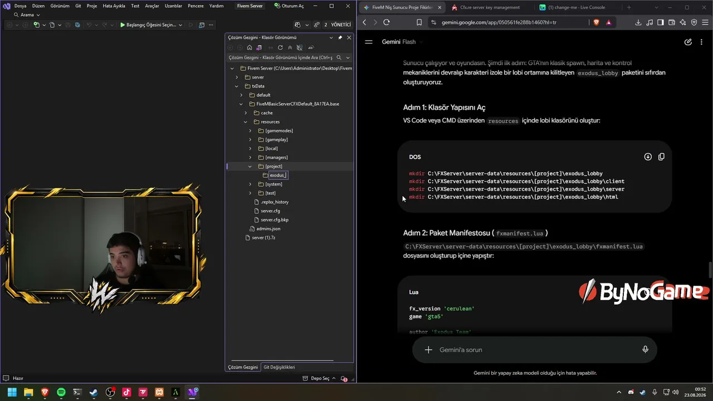This screenshot has height=401, width=713.
Task: Expand the cache folder
Action: pyautogui.click(x=246, y=113)
